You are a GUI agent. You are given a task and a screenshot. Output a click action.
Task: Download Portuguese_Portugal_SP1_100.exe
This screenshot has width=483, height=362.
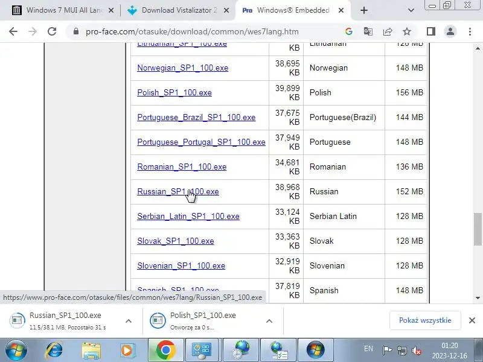201,142
